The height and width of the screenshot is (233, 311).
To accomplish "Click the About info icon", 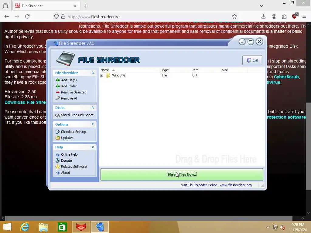I will [58, 173].
